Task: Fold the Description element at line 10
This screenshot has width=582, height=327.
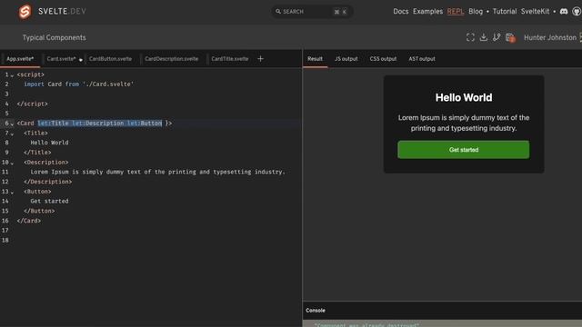Action: click(12, 163)
